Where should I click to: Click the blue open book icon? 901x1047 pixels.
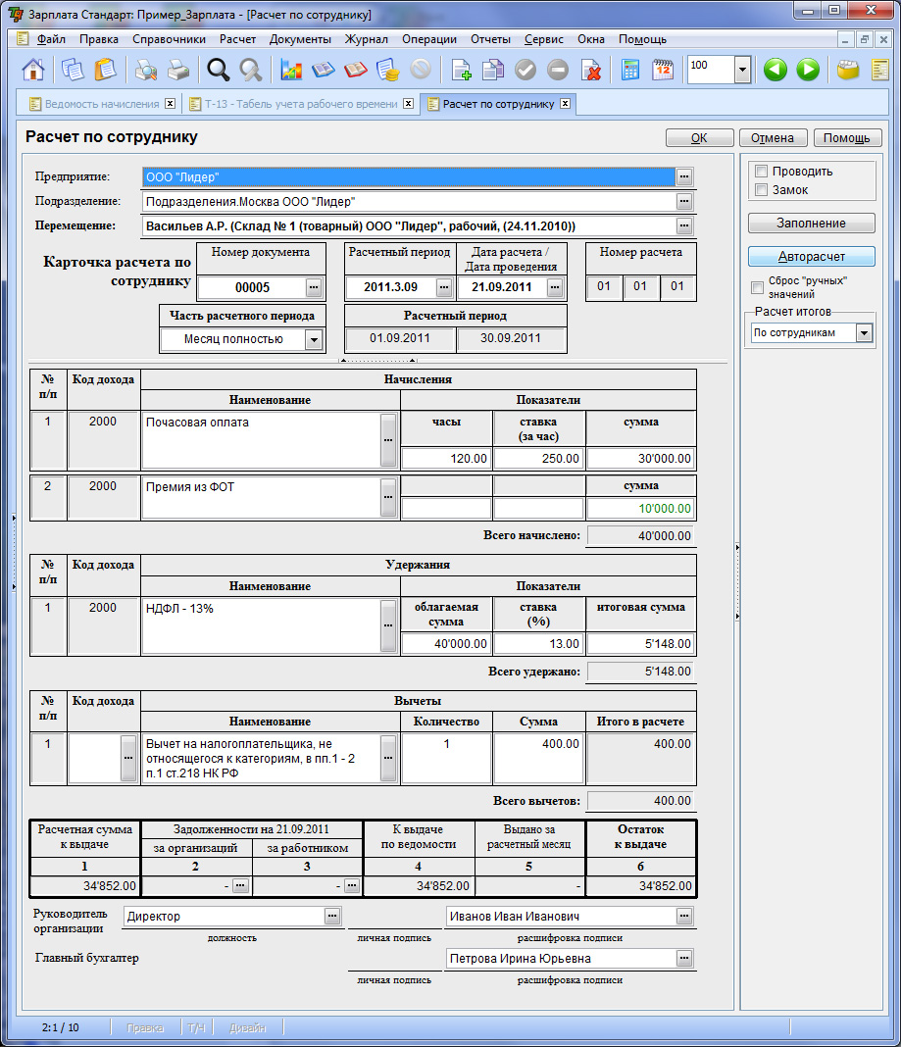(324, 70)
